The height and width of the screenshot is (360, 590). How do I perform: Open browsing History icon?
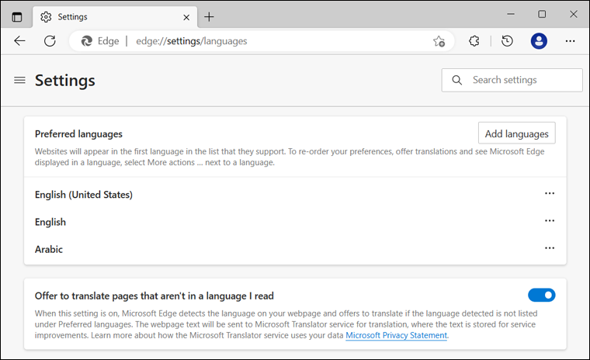click(x=507, y=40)
